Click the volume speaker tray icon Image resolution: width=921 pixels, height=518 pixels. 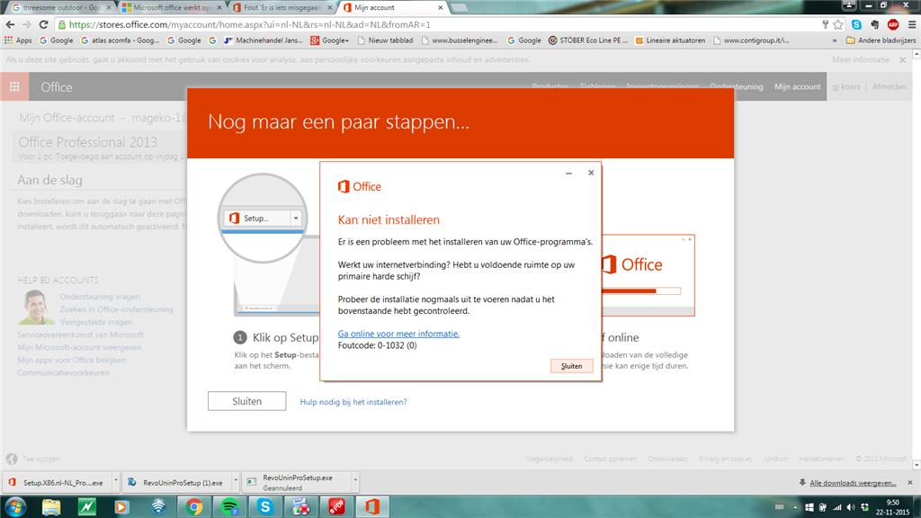click(851, 507)
